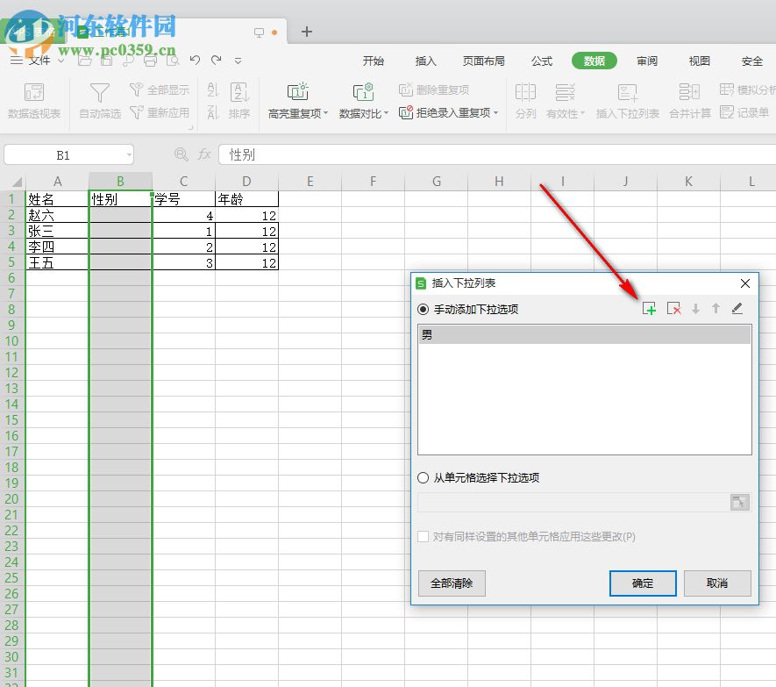Click the add dropdown option icon

[x=649, y=309]
